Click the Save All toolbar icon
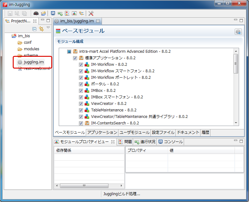The height and width of the screenshot is (202, 249). (x=24, y=13)
